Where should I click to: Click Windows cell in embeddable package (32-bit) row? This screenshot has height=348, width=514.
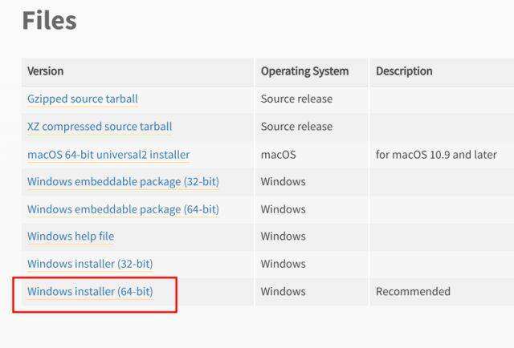click(283, 182)
